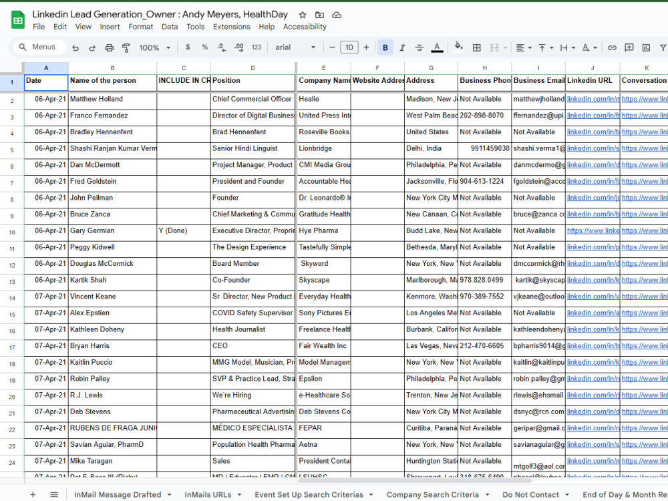Image resolution: width=668 pixels, height=501 pixels.
Task: Decrease font size minus button
Action: [332, 47]
